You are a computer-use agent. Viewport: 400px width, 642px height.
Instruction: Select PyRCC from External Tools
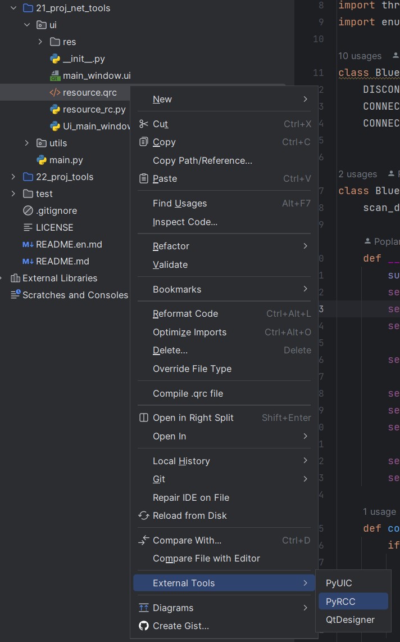coord(341,601)
